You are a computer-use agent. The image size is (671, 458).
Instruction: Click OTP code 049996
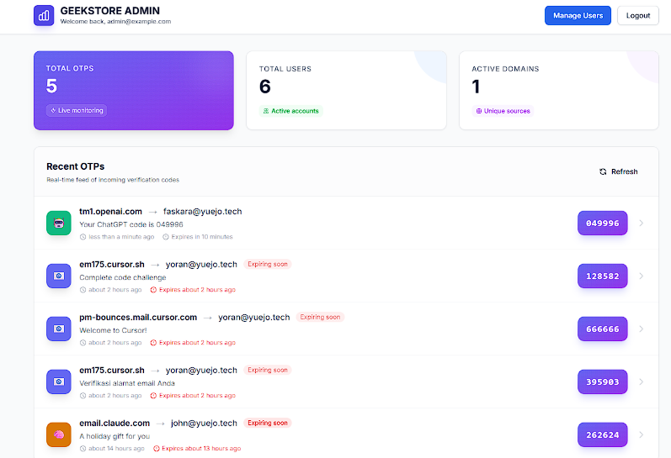tap(603, 223)
